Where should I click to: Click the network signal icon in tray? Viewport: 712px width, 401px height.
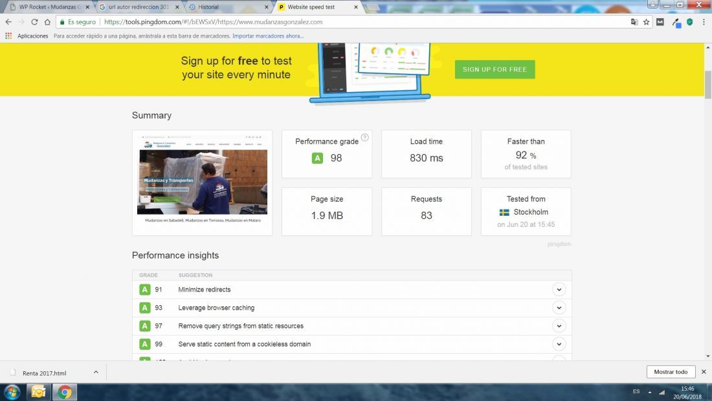(662, 392)
